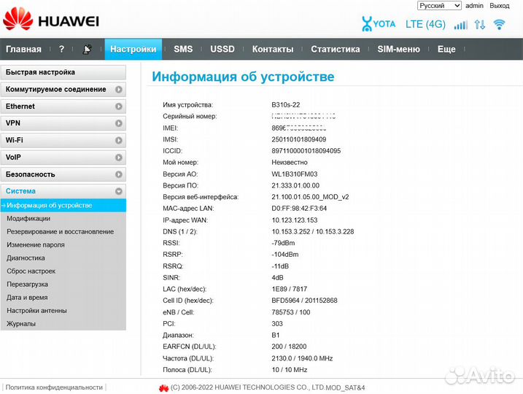Open Резервирование и восстановление

61,231
